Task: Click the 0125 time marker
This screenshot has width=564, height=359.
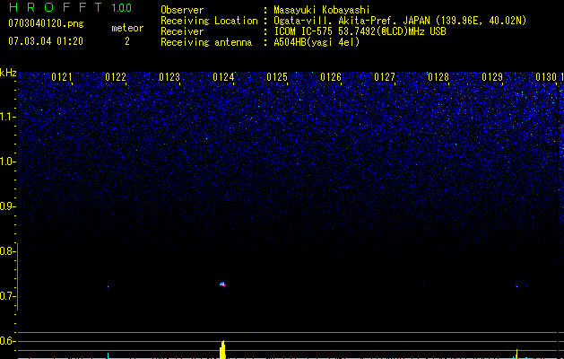Action: coord(277,77)
